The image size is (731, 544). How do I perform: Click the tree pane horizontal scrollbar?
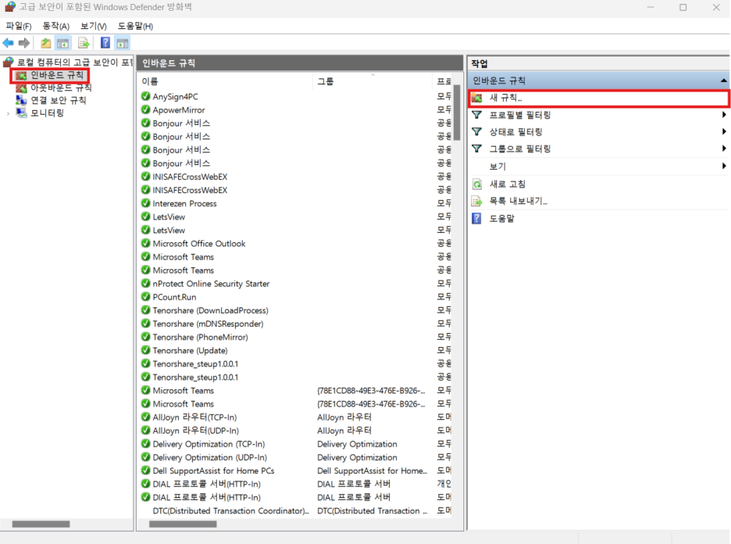pyautogui.click(x=41, y=524)
